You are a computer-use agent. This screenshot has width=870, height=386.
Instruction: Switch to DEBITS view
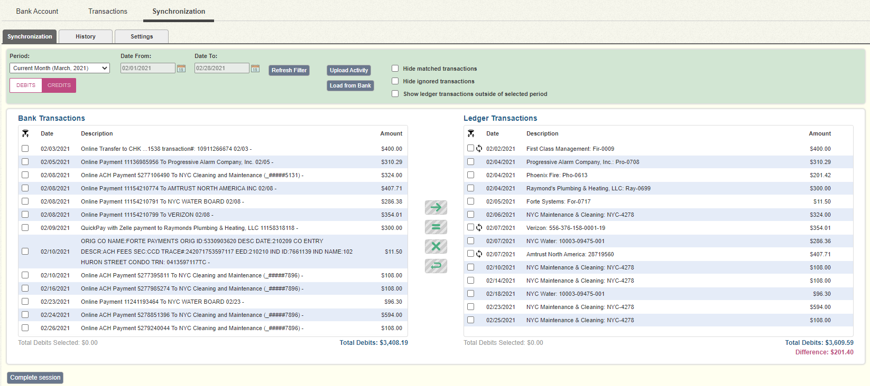click(26, 85)
